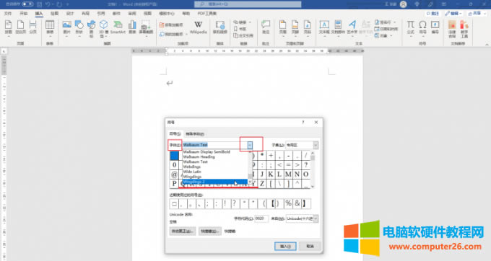Toggle the AutoSave switch
Image resolution: width=491 pixels, height=261 pixels.
27,4
